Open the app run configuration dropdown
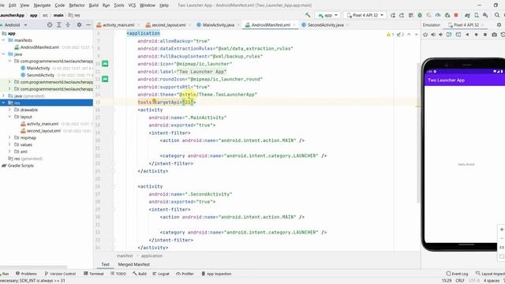 click(328, 15)
